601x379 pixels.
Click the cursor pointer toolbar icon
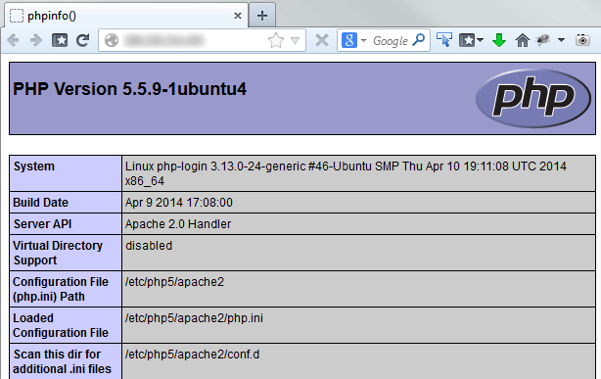click(444, 40)
